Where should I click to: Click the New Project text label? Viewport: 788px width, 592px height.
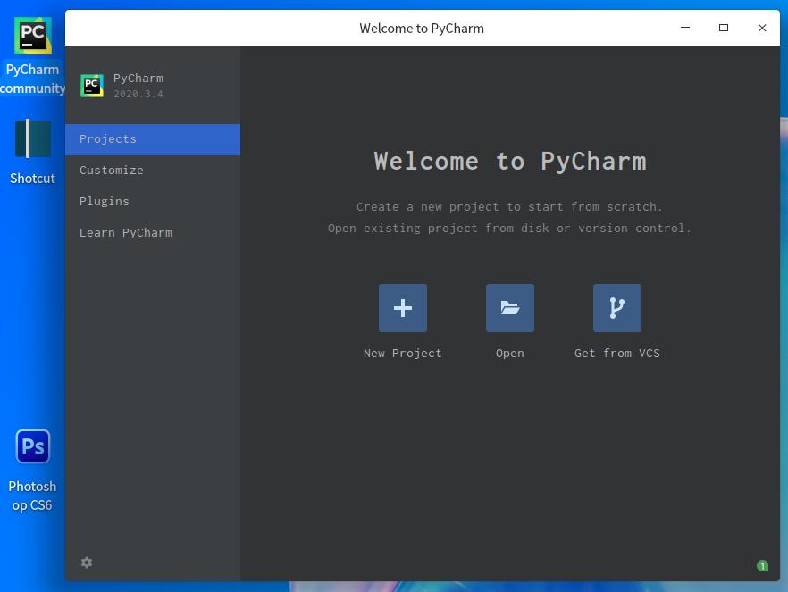tap(402, 354)
